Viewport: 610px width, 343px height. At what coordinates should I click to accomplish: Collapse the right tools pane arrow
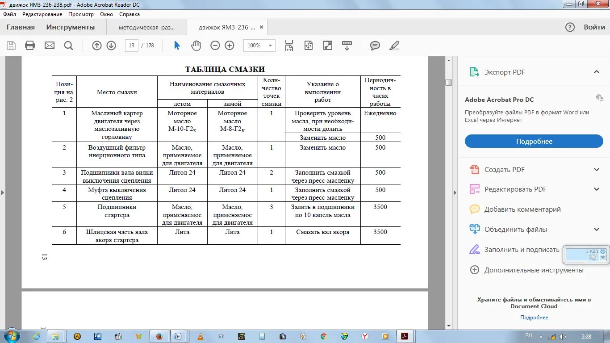(x=455, y=192)
